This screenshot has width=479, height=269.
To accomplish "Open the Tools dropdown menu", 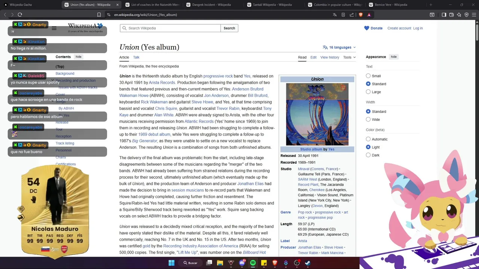I will pos(350,57).
